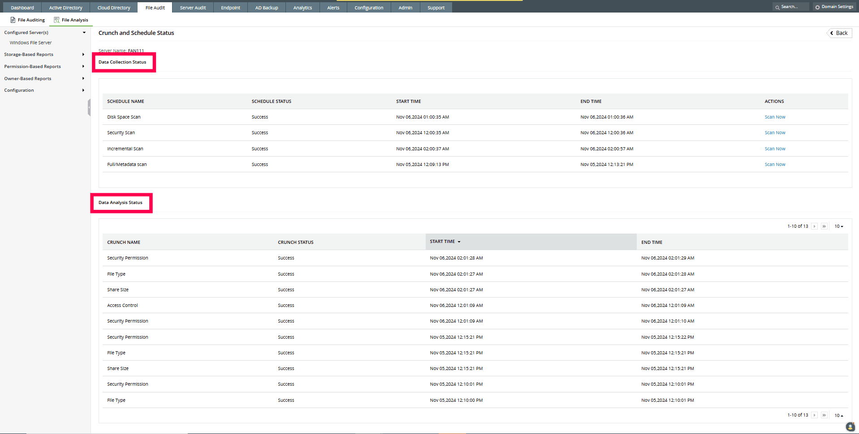Click Scan Now for Disk Space Scan
This screenshot has height=434, width=859.
coord(774,117)
